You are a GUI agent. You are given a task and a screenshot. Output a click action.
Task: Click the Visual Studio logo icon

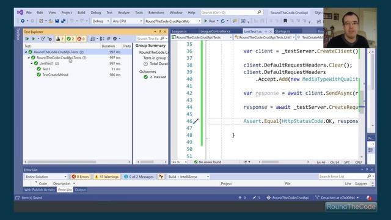tap(20, 12)
